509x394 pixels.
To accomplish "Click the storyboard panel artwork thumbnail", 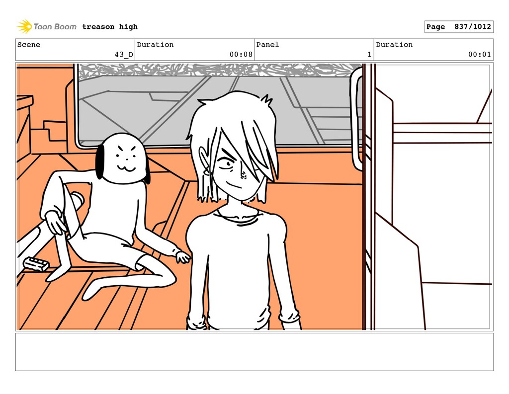I will 254,197.
